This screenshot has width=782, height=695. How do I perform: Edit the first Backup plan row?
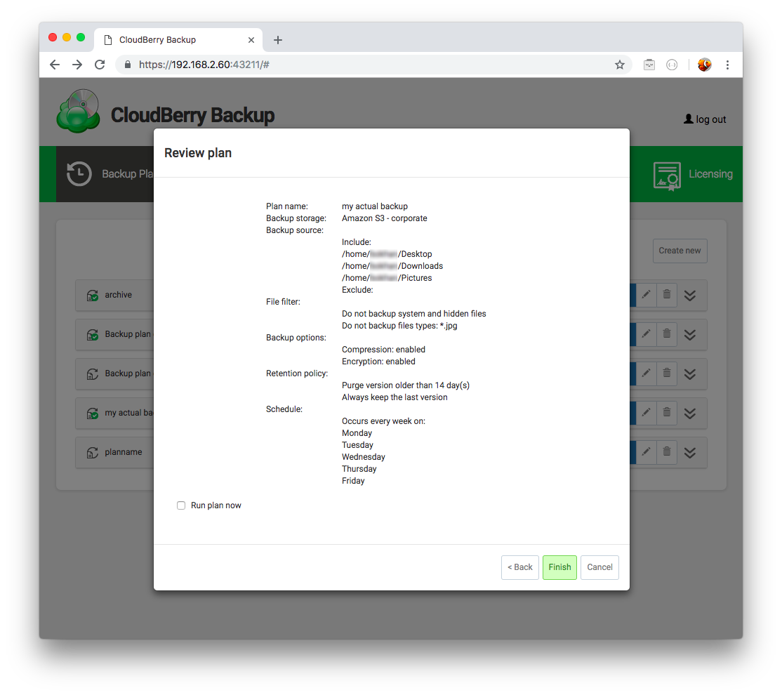tap(646, 333)
